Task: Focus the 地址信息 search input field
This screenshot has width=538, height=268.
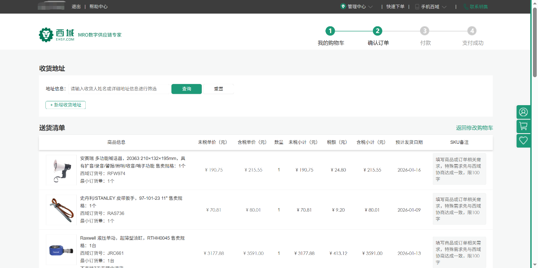Action: pos(119,89)
